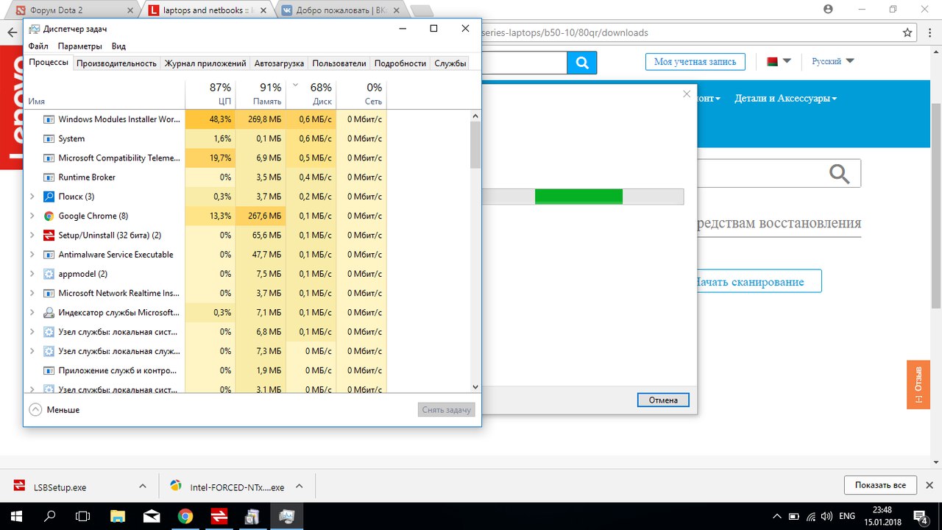Image resolution: width=942 pixels, height=530 pixels.
Task: Open File Explorer from the taskbar
Action: point(118,516)
